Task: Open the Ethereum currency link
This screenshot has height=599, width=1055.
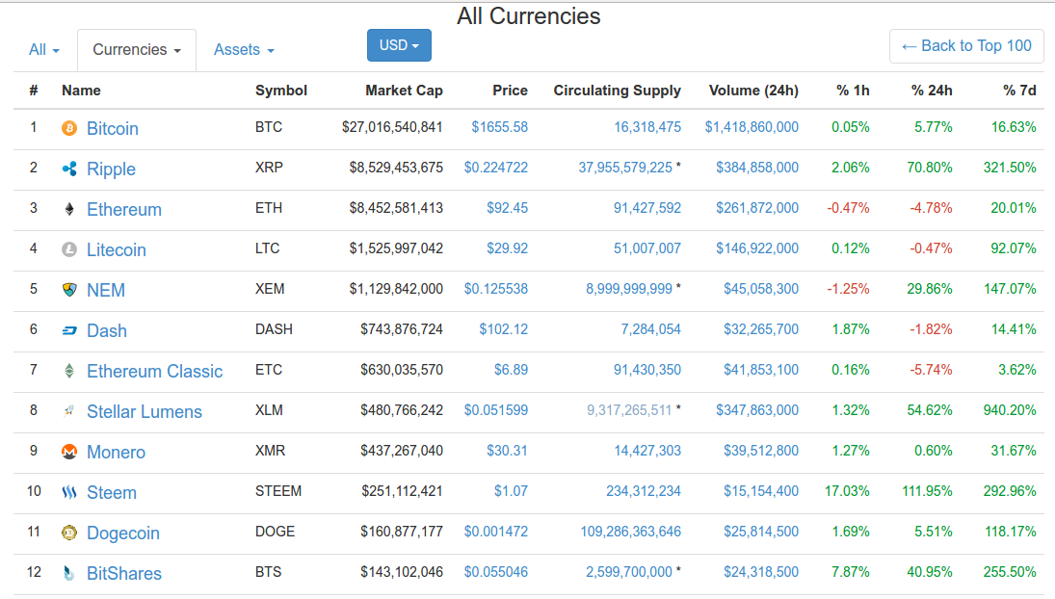Action: (x=124, y=210)
